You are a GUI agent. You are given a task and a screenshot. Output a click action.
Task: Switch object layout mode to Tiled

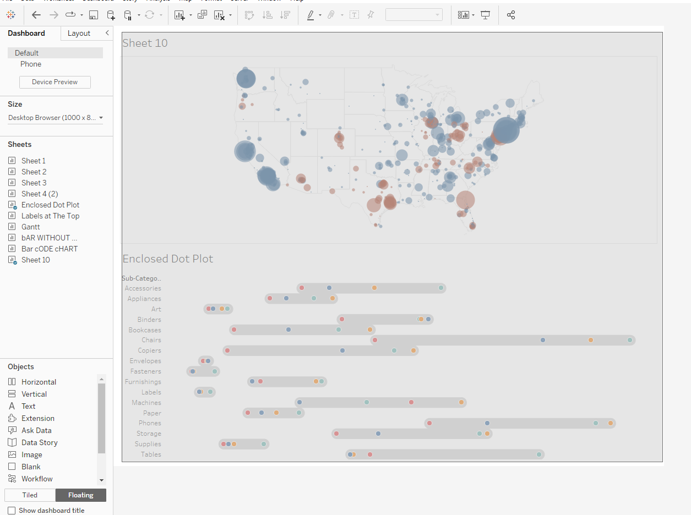(30, 495)
